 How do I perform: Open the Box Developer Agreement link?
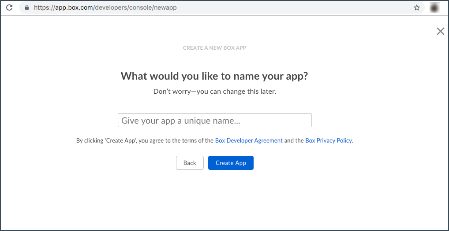pyautogui.click(x=249, y=140)
